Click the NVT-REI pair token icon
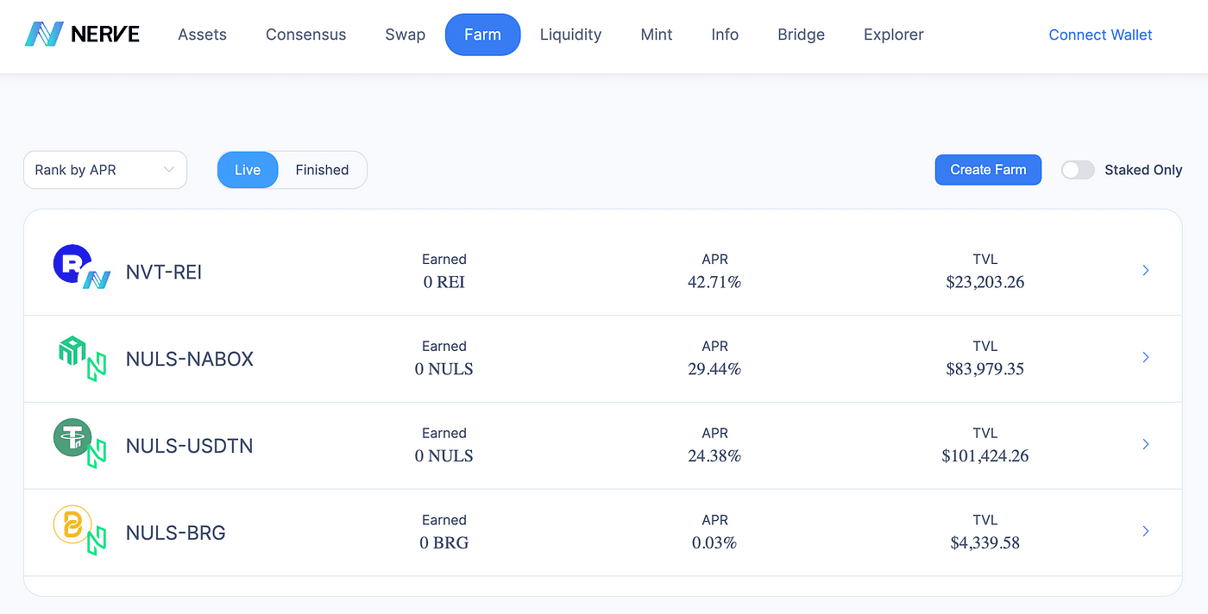The image size is (1208, 614). (x=81, y=267)
